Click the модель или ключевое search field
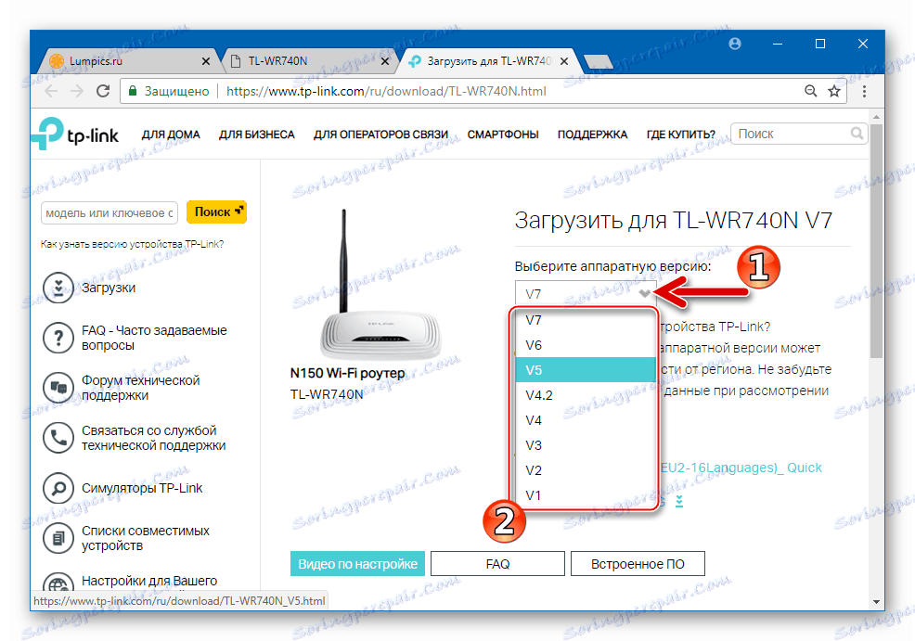This screenshot has width=915, height=641. coord(110,213)
